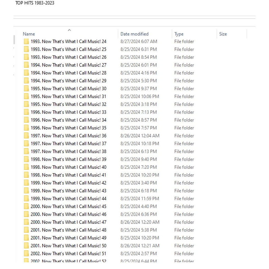Click folder icon for Now Music! 45
Screen dimensions: 269x269
pyautogui.click(x=26, y=206)
